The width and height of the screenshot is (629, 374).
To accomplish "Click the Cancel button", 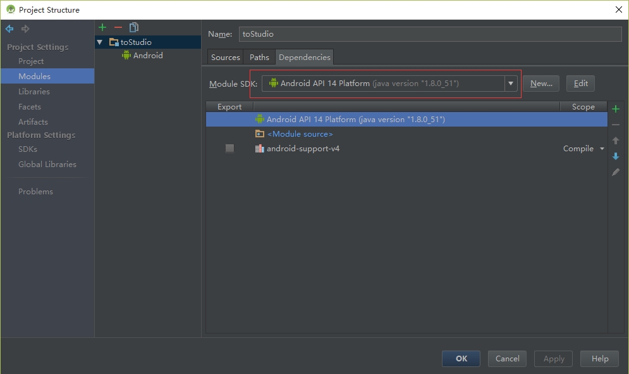I will coord(507,359).
